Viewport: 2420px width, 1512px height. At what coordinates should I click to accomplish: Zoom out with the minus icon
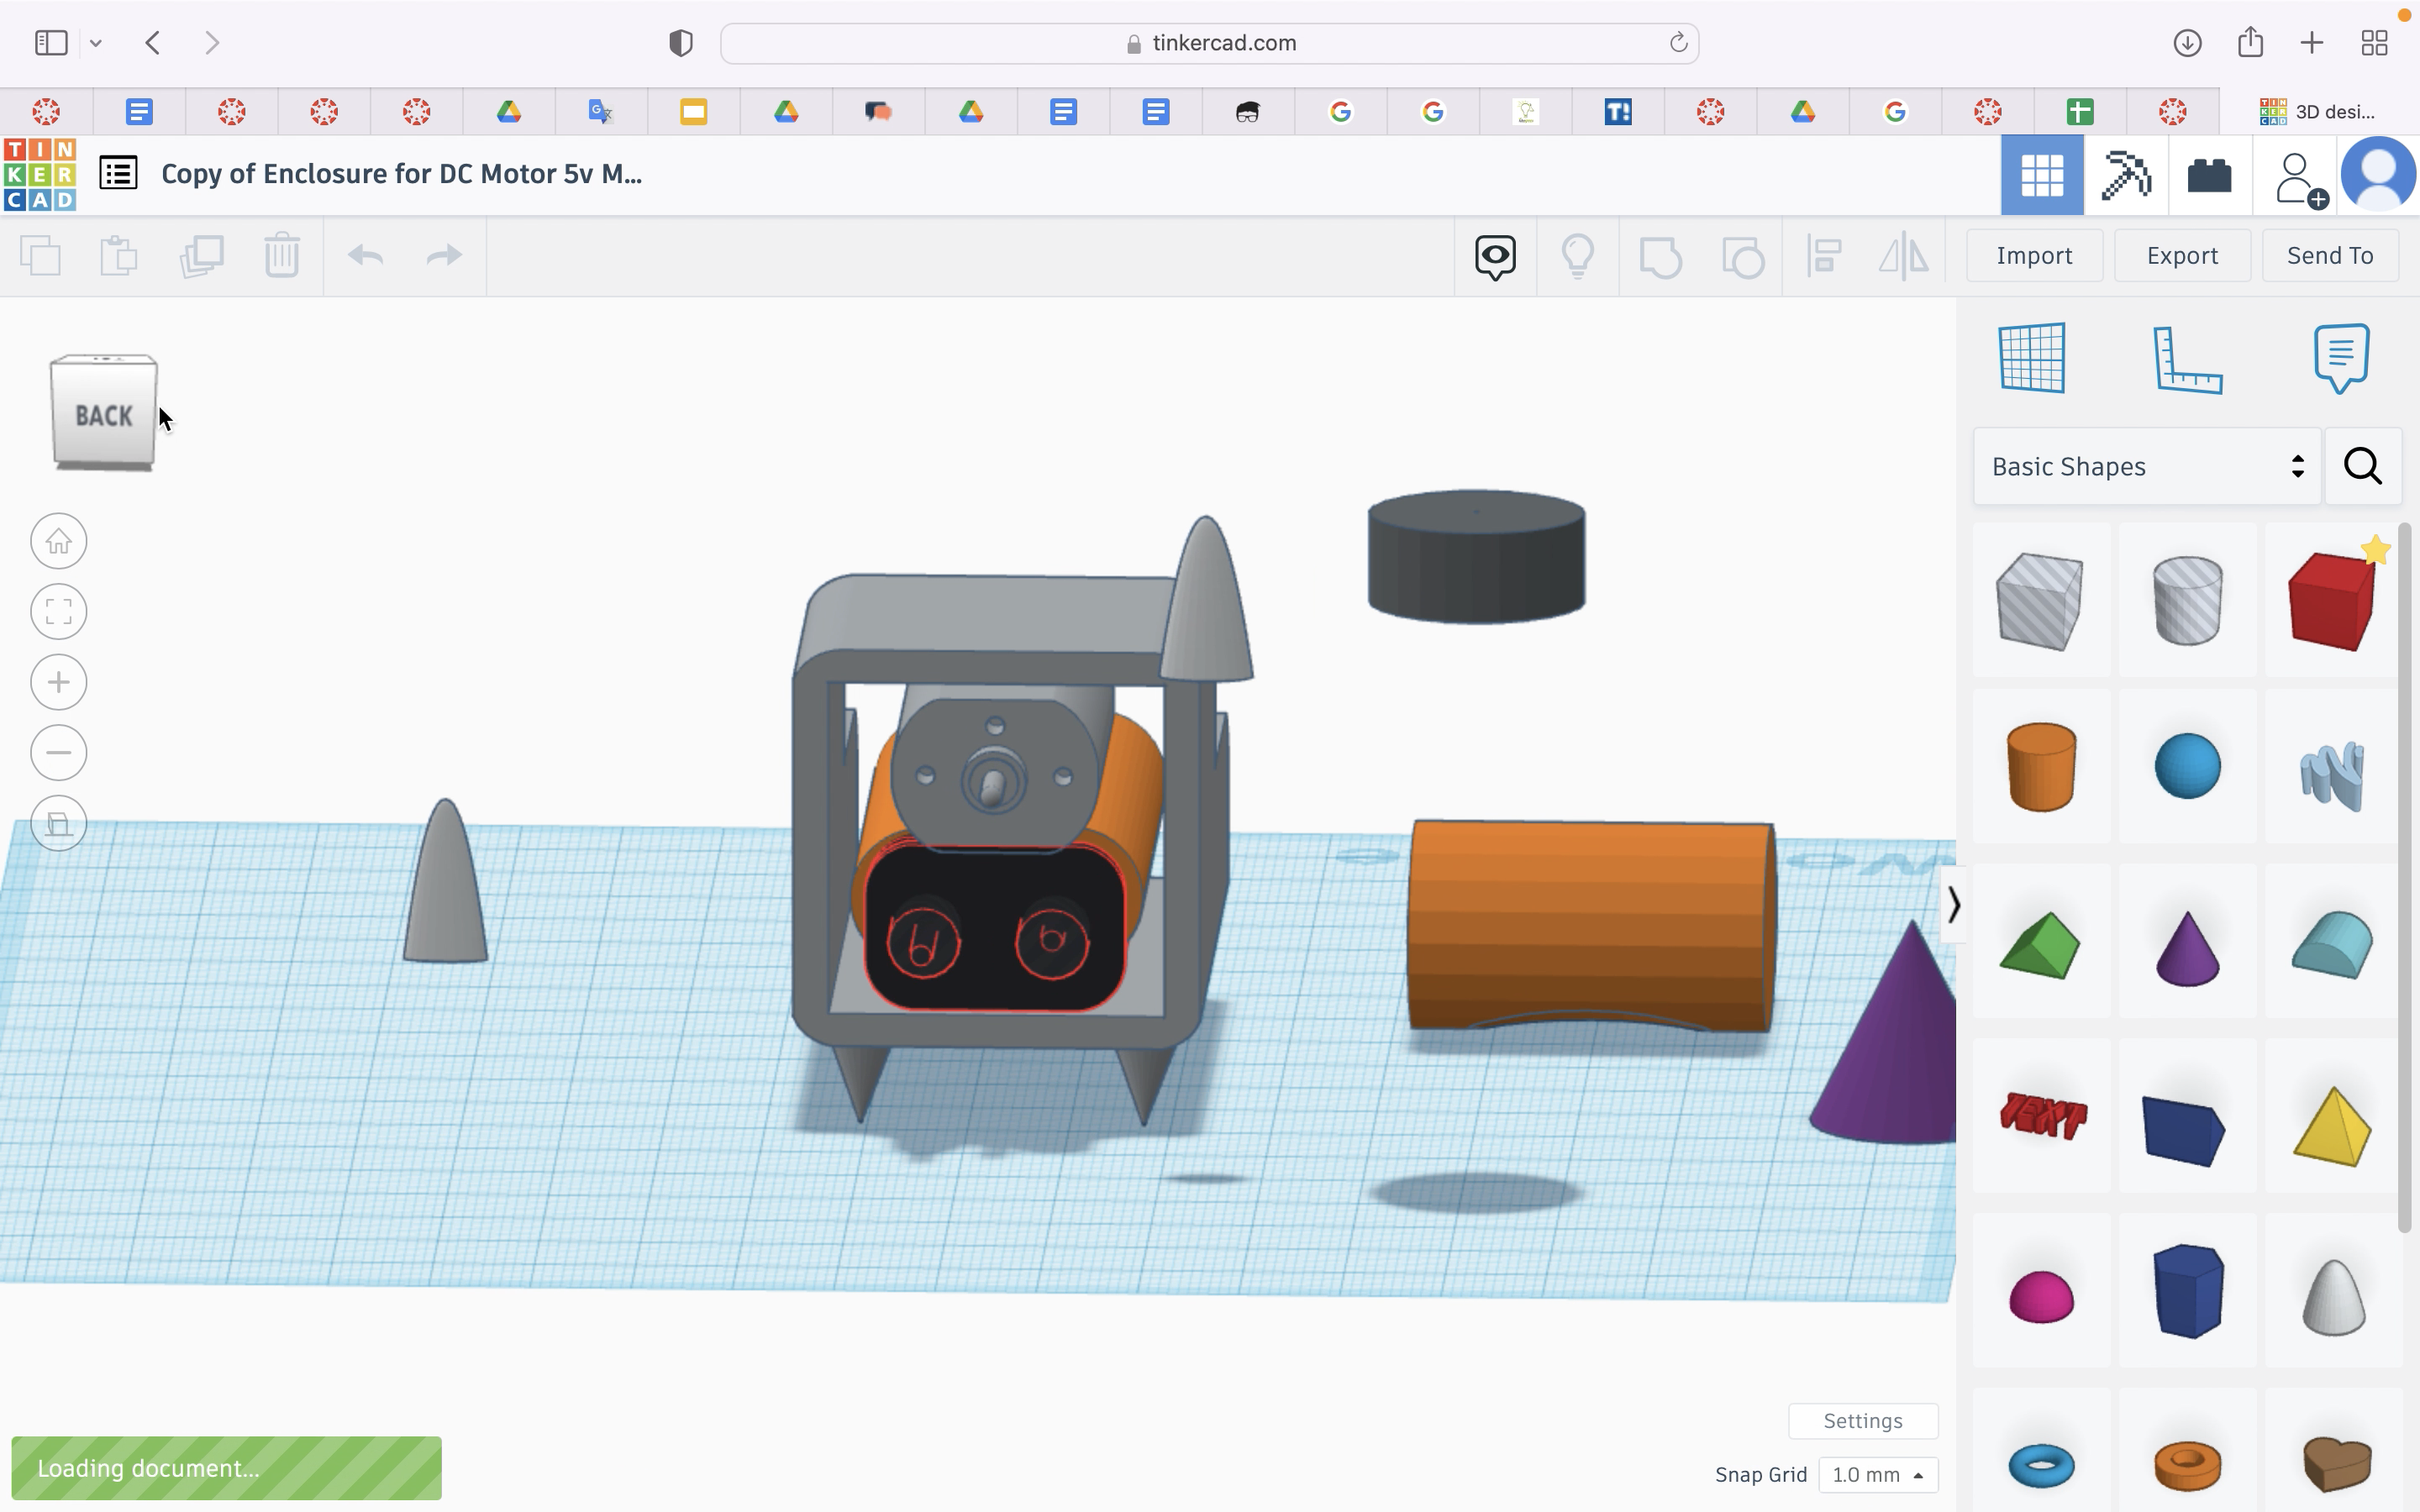59,753
